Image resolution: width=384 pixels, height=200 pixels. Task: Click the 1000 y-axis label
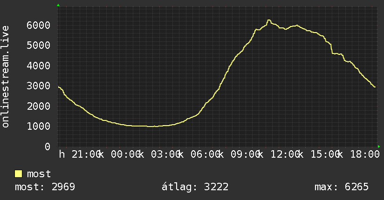pyautogui.click(x=39, y=126)
